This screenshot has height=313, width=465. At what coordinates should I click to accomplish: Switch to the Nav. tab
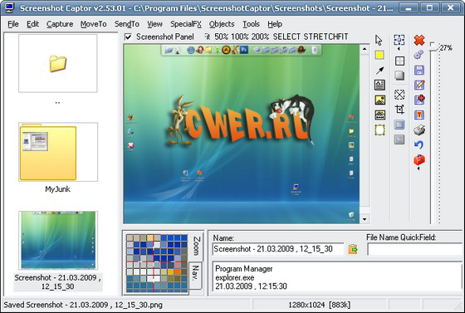(195, 273)
